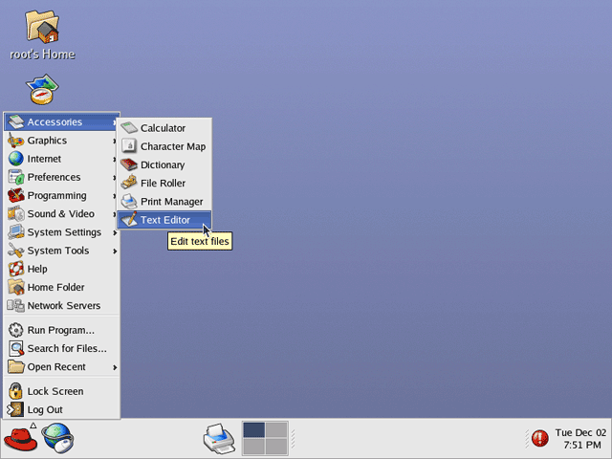Click the File Roller icon

point(129,183)
